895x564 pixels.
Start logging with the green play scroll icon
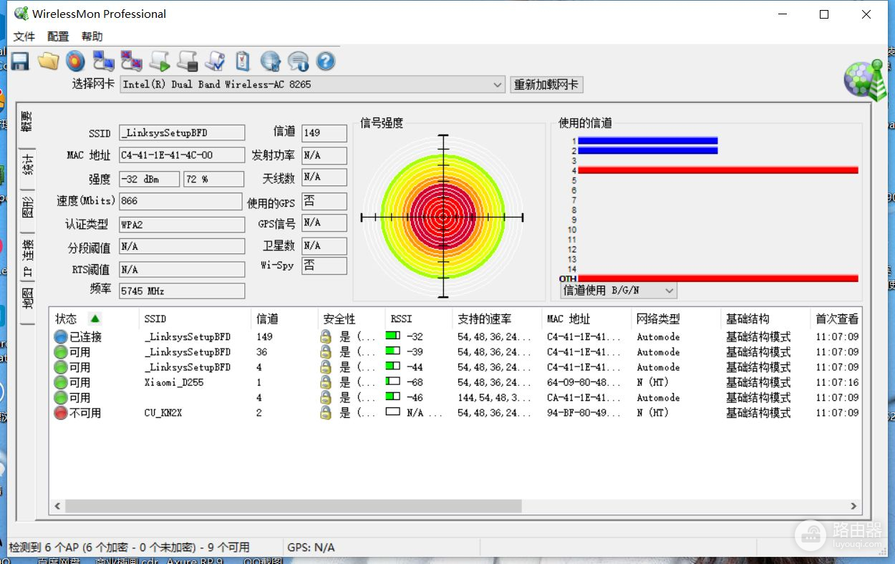coord(160,62)
